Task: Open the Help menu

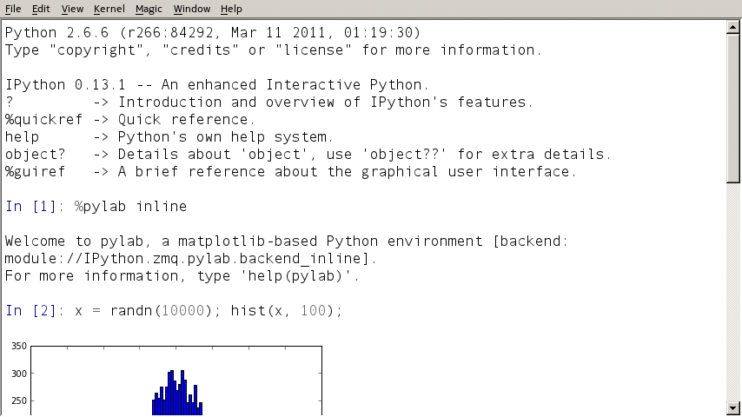Action: click(231, 9)
